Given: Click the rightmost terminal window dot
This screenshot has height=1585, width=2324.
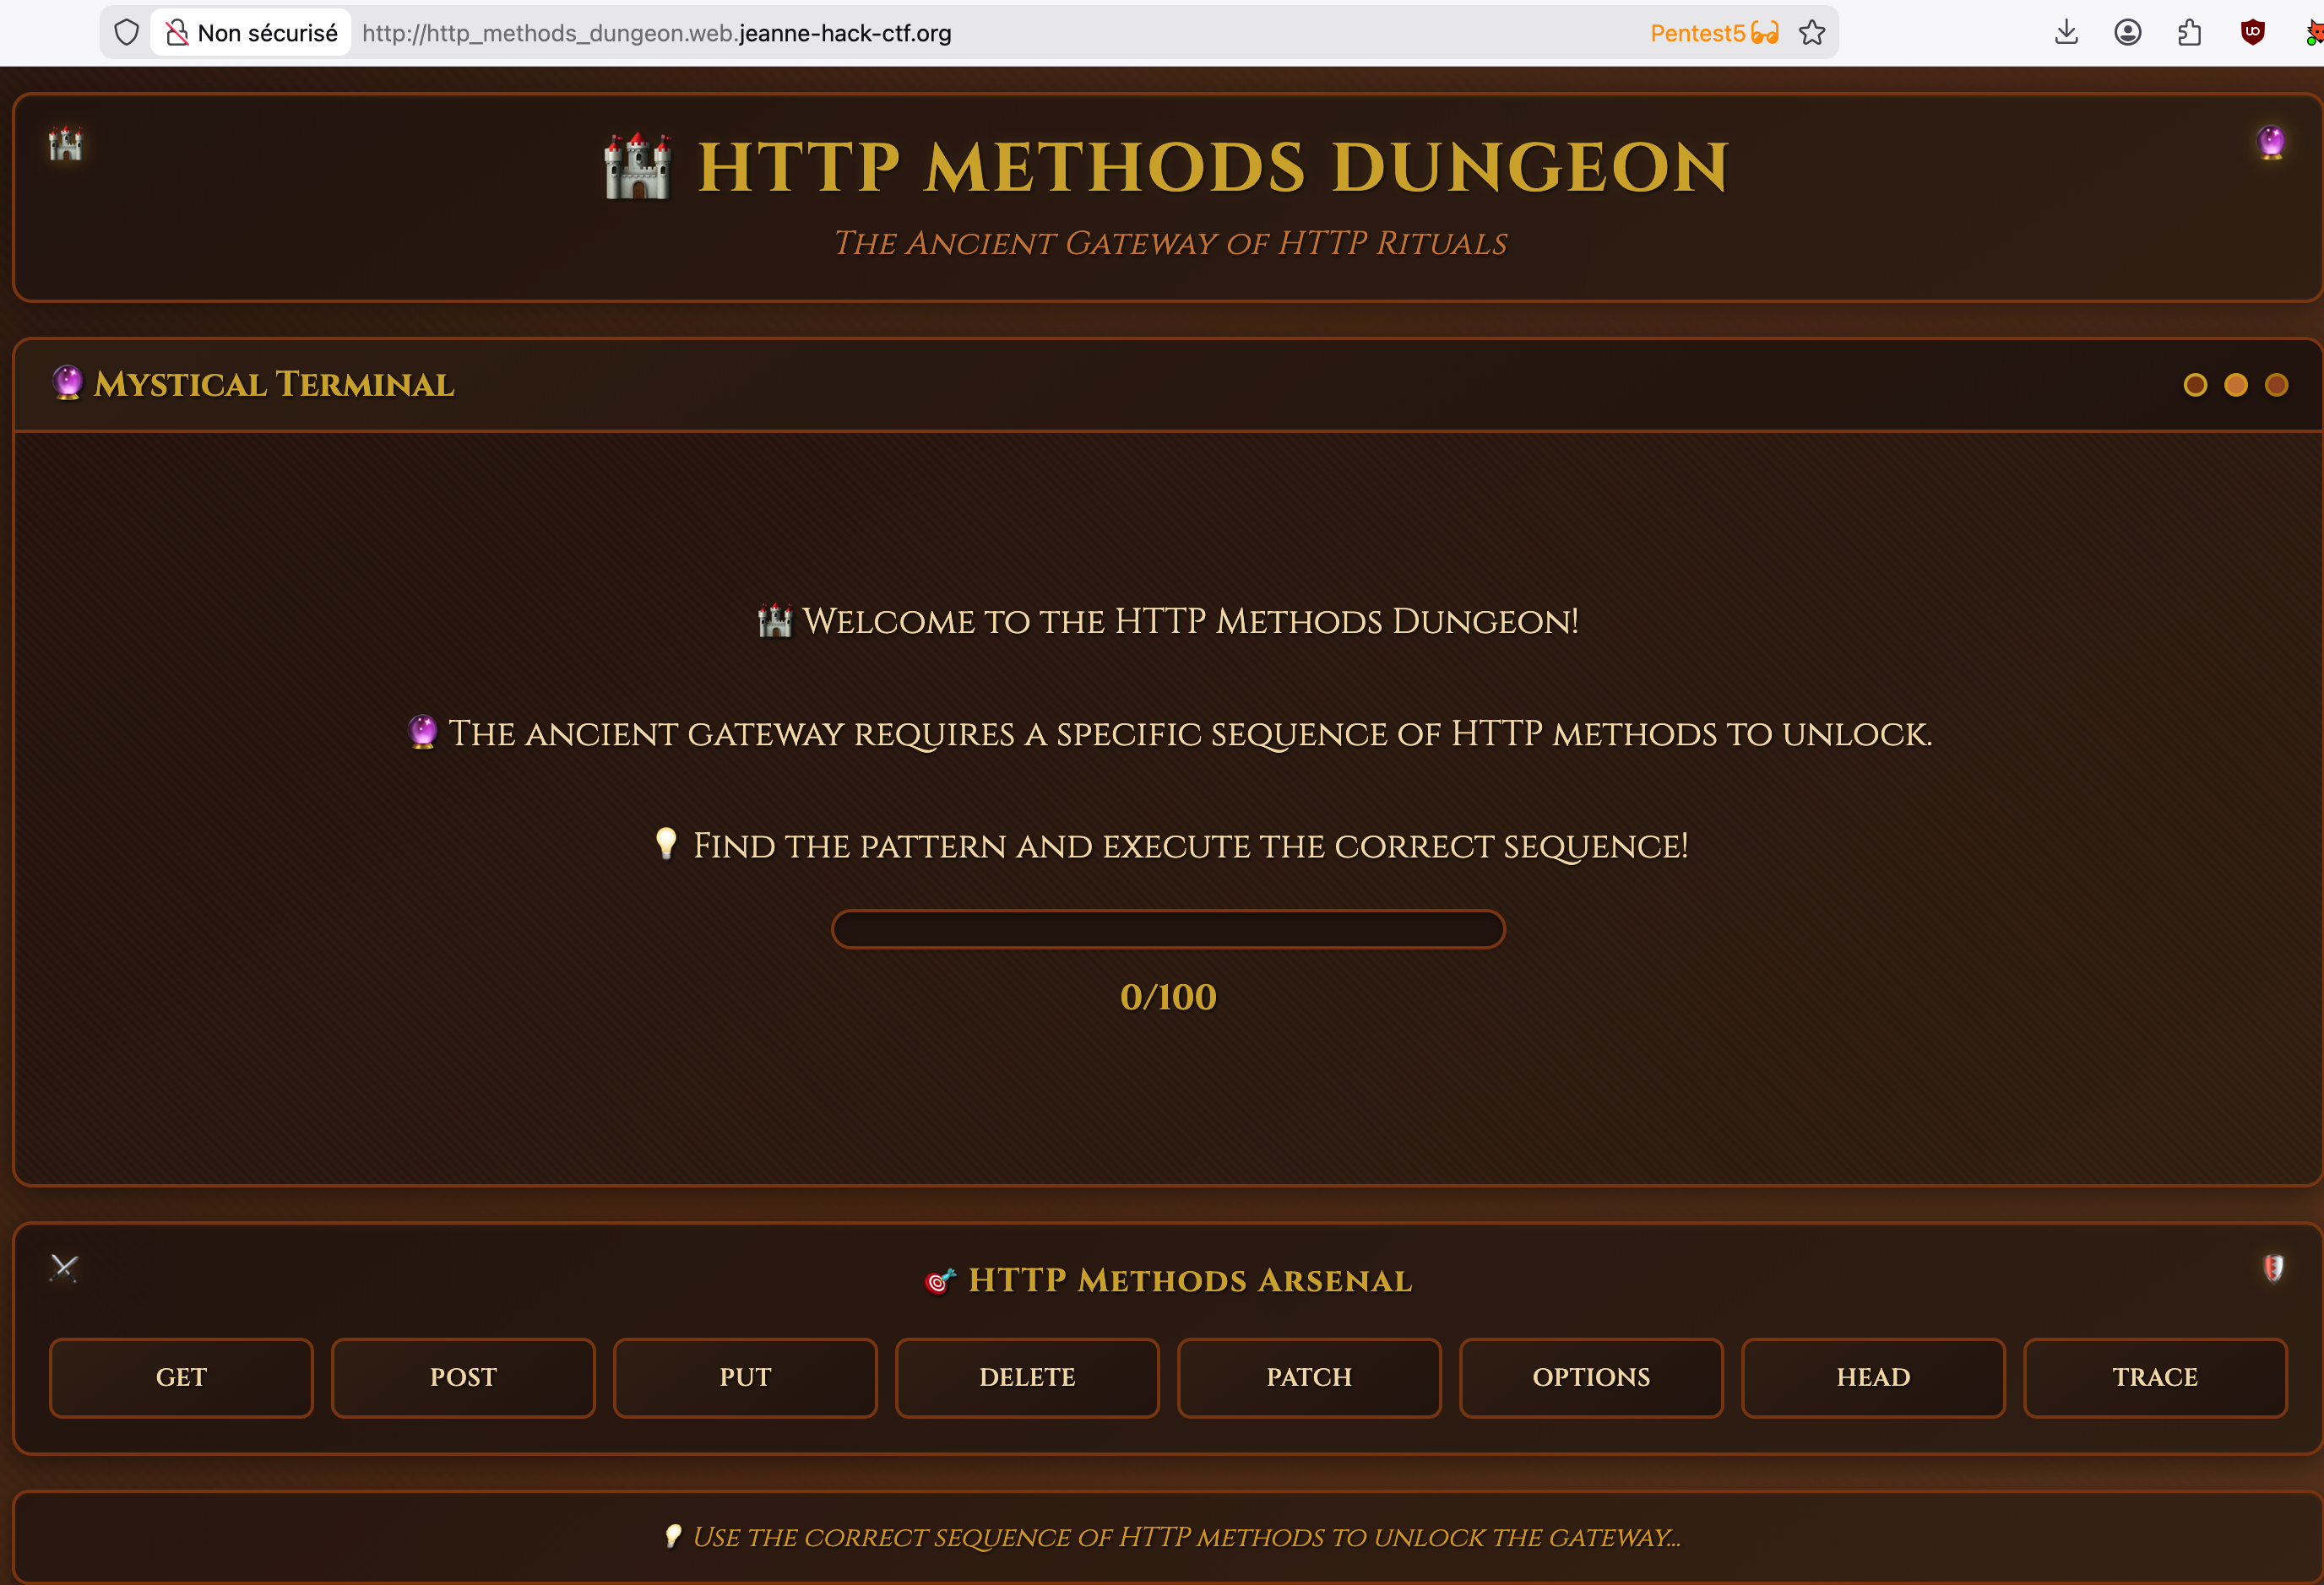Looking at the screenshot, I should click(x=2278, y=385).
